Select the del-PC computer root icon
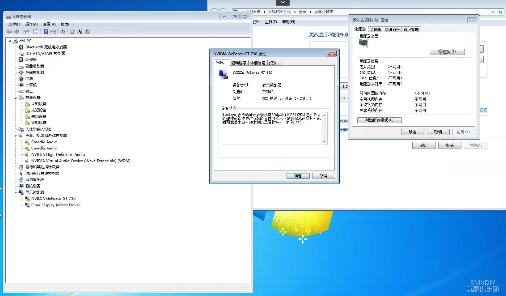This screenshot has height=296, width=506. 15,41
